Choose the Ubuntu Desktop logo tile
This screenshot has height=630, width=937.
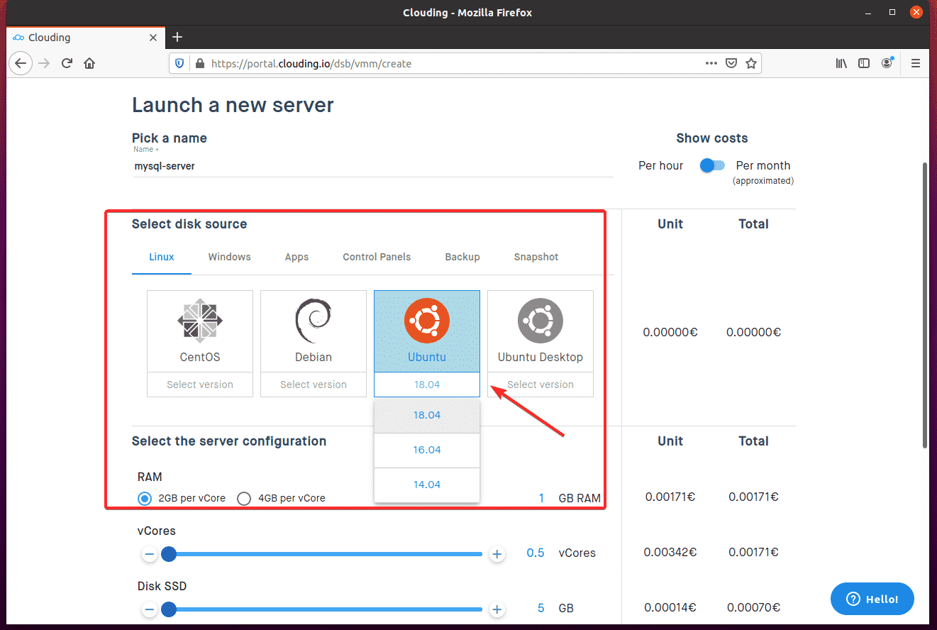[540, 321]
